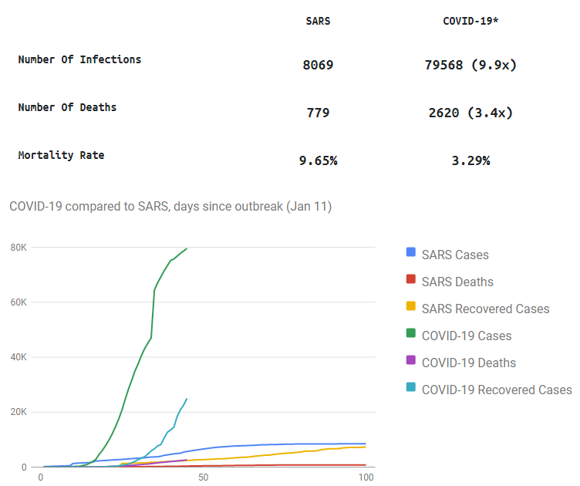Click the red SARS Deaths legend swatch

tap(411, 281)
